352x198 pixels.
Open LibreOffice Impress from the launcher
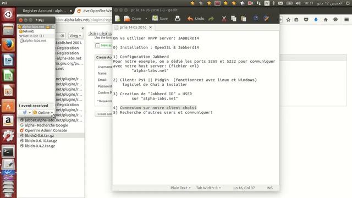8,90
